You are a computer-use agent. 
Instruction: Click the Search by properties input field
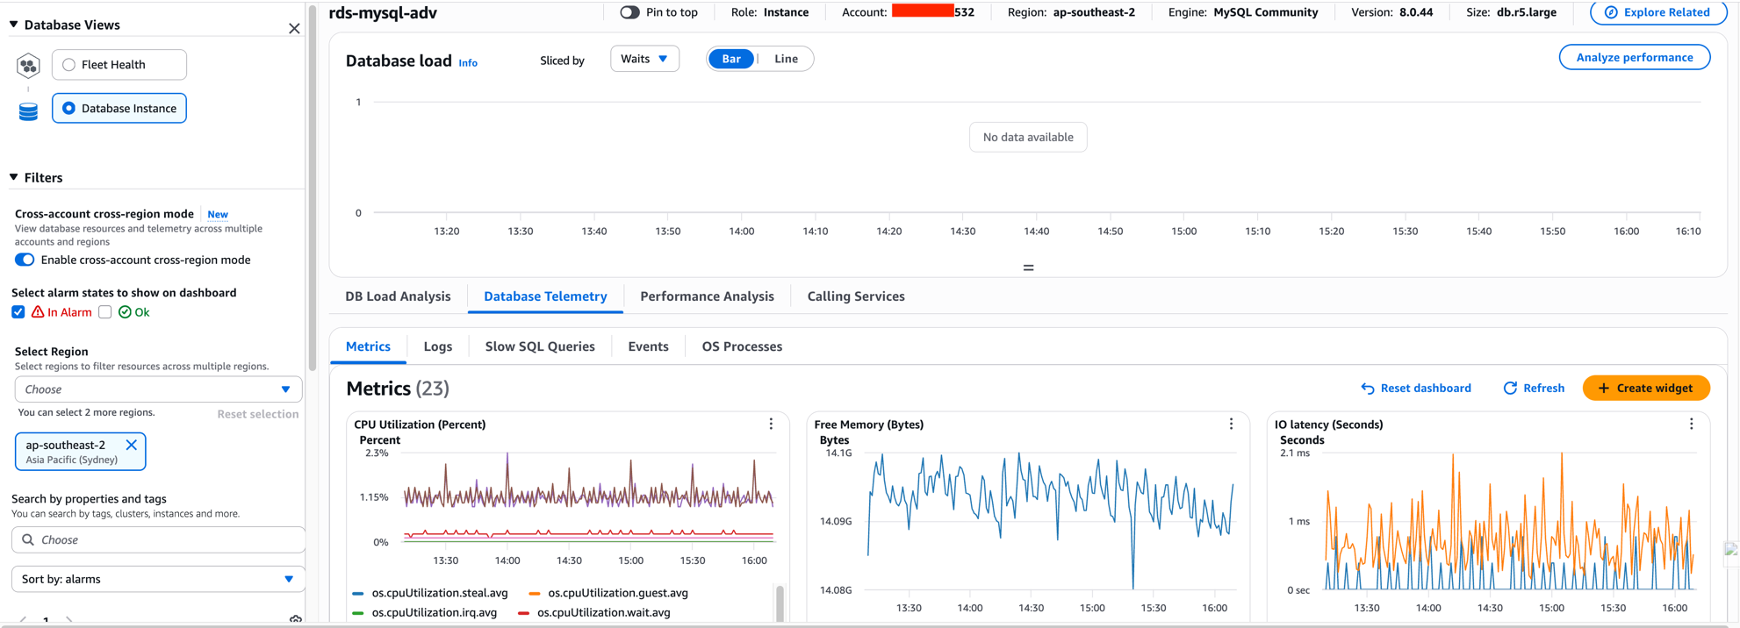[158, 539]
